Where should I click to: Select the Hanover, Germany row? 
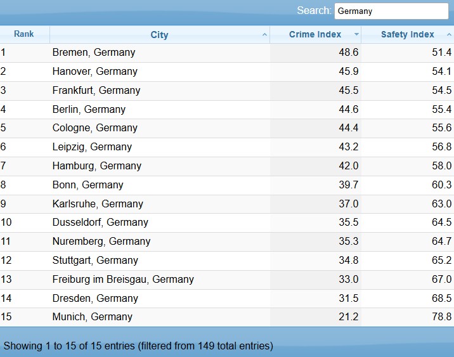tap(227, 72)
